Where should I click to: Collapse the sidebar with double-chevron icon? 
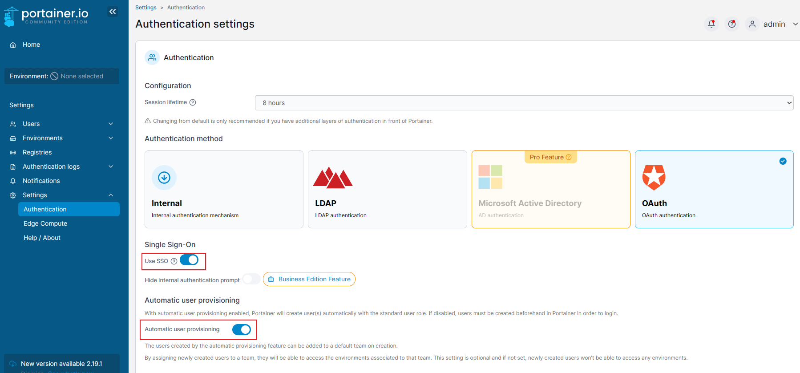113,12
